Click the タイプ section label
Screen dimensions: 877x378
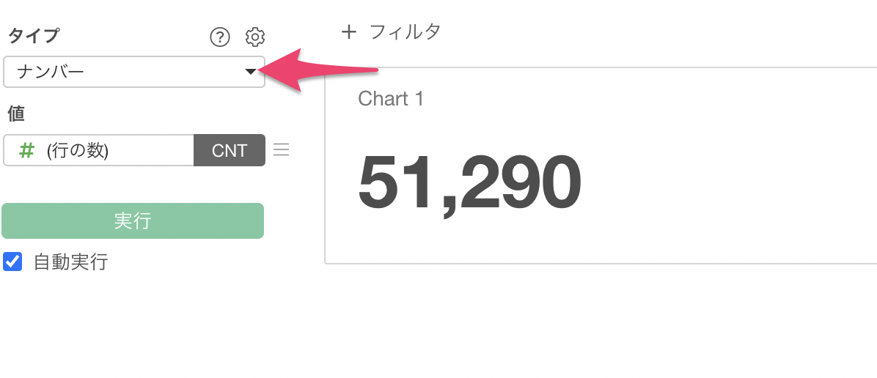click(x=33, y=36)
